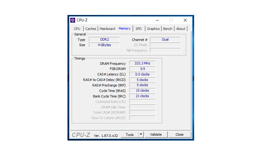This screenshot has height=165, width=265.
Task: Switch to the Bench tab
Action: (x=168, y=29)
